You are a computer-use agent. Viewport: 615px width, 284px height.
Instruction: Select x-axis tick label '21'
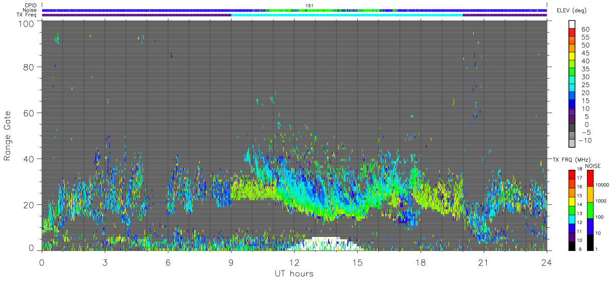tap(484, 262)
